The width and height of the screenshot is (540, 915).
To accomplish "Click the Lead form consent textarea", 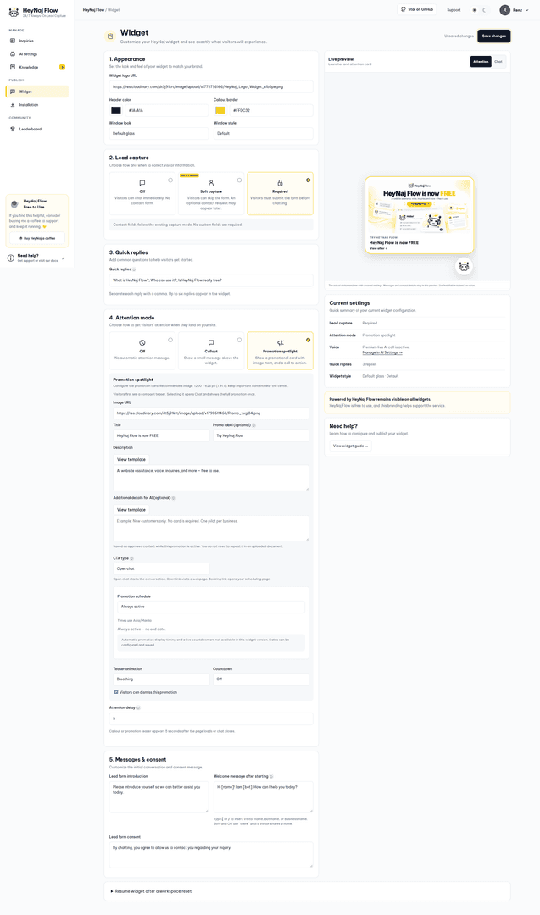I will point(211,855).
